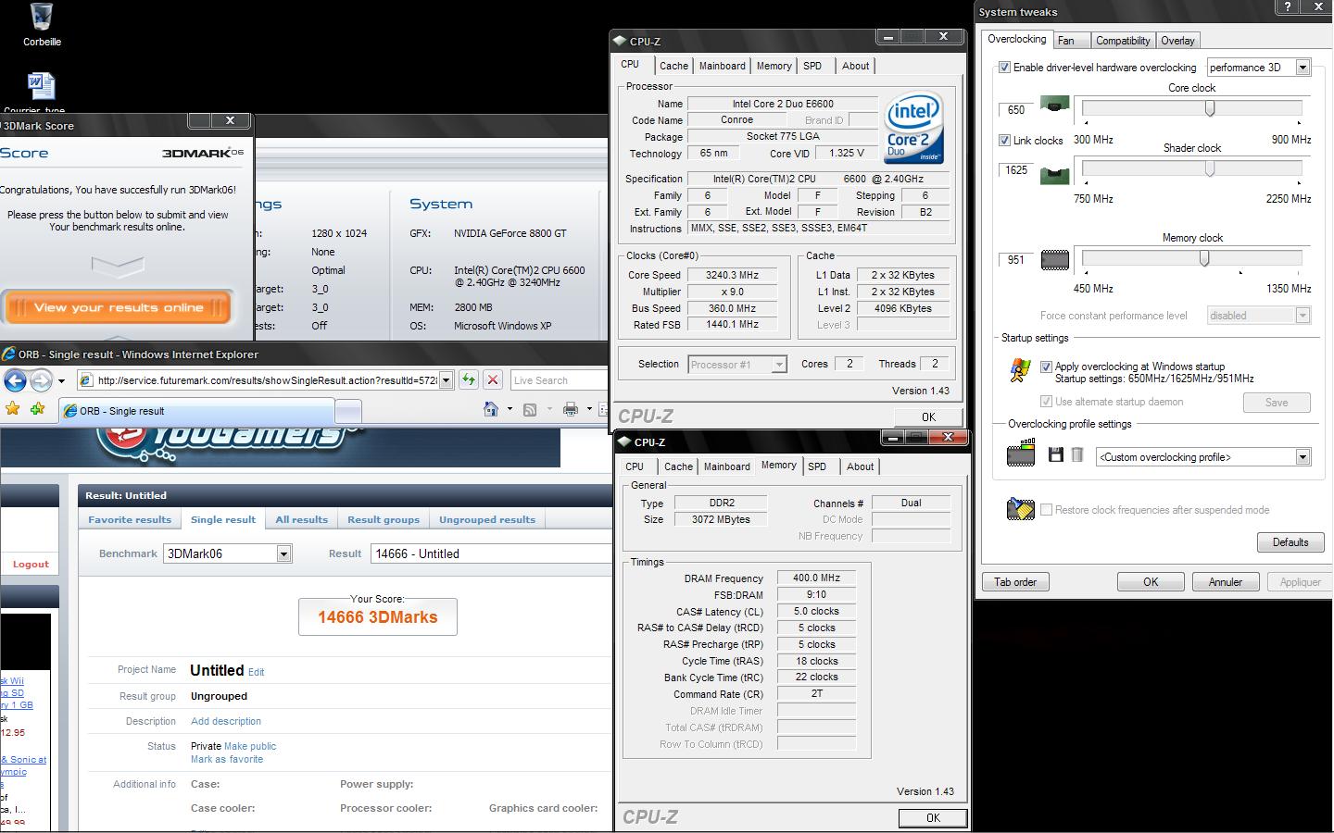Click the Add description link
Image resolution: width=1334 pixels, height=833 pixels.
tap(226, 721)
